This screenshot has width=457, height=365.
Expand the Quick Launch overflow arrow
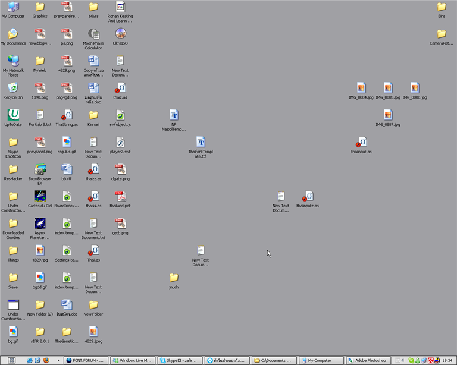[x=58, y=360]
